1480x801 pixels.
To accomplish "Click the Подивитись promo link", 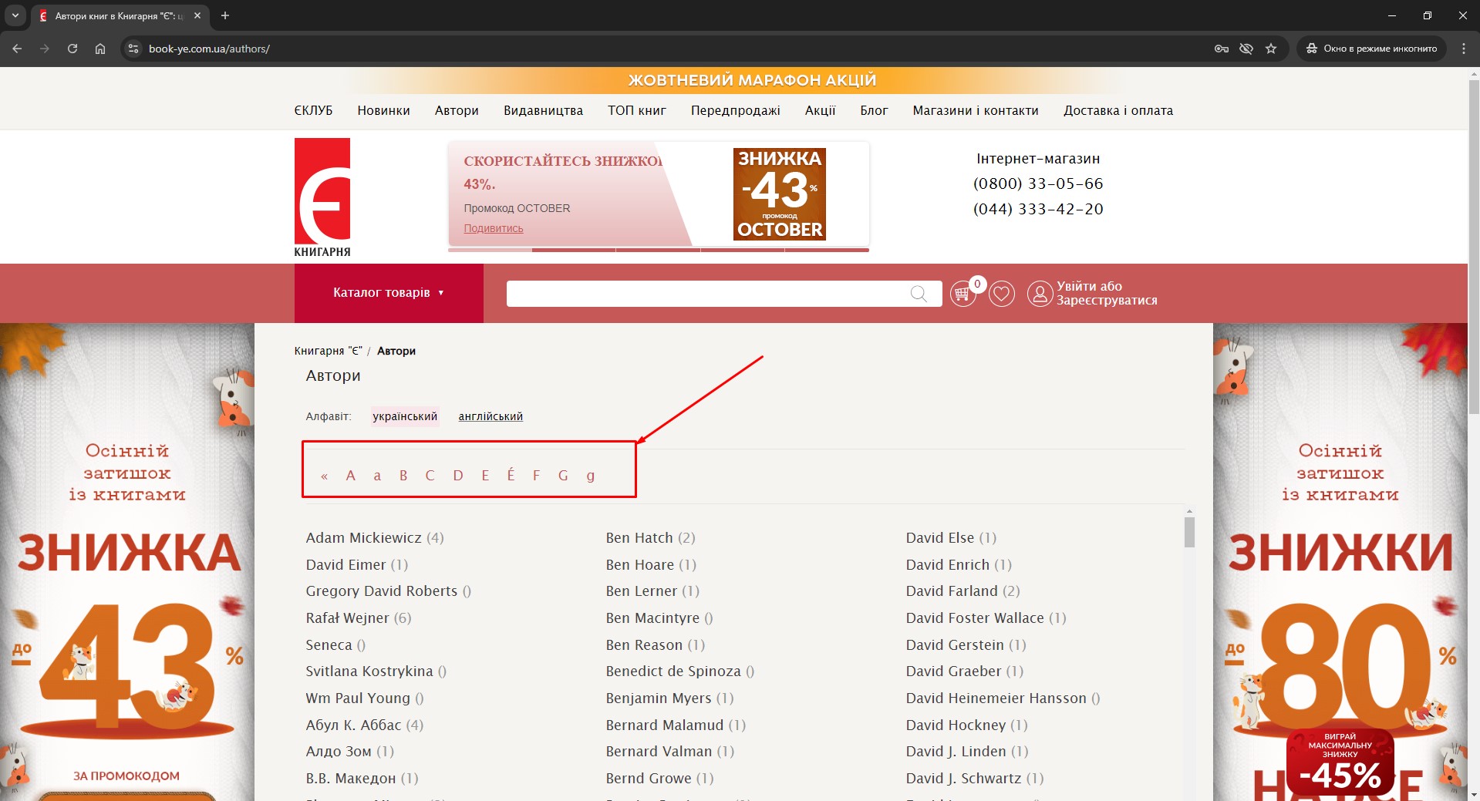I will pyautogui.click(x=494, y=228).
